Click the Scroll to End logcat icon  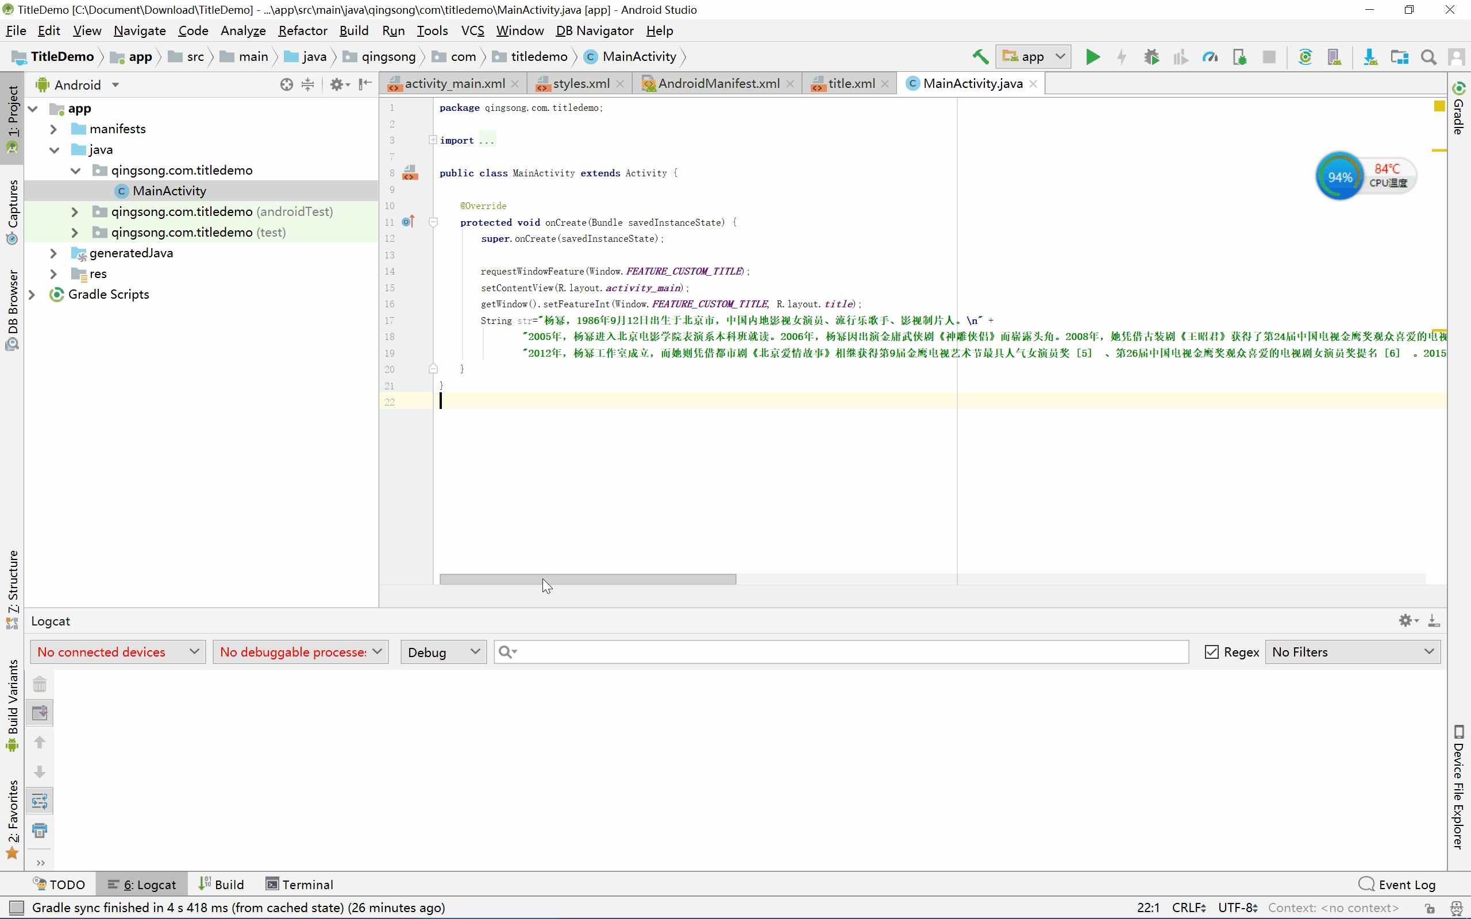[x=40, y=713]
